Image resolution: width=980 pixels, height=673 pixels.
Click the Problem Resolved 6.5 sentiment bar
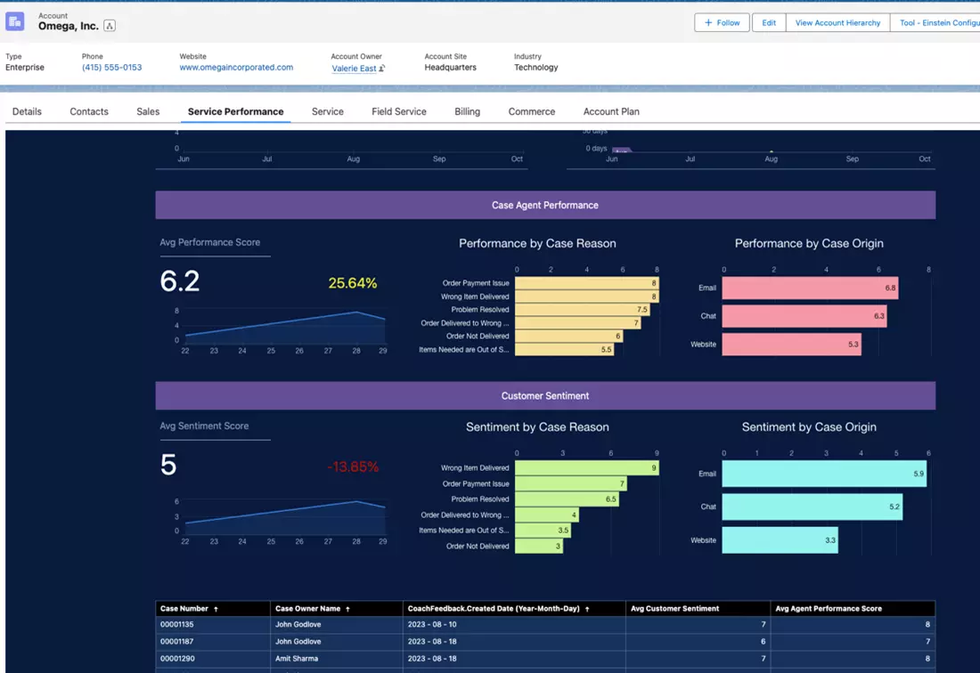click(567, 499)
